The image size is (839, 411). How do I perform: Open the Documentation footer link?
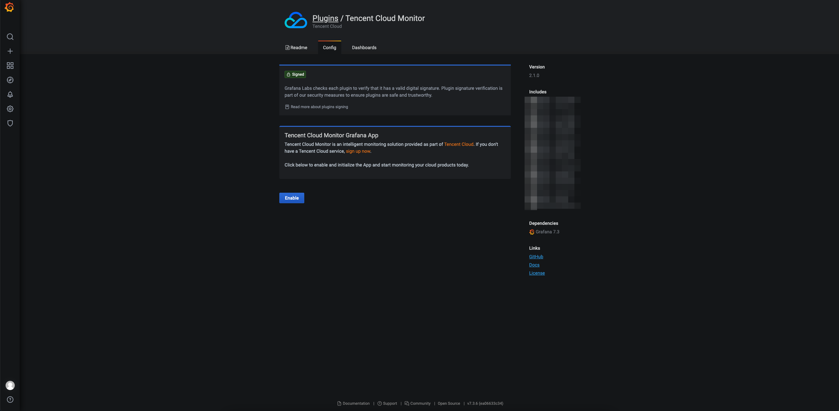point(356,403)
